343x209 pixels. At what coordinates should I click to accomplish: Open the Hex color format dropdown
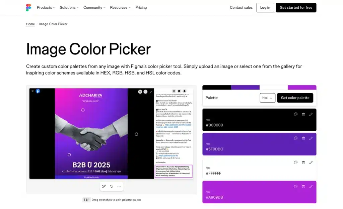point(267,98)
